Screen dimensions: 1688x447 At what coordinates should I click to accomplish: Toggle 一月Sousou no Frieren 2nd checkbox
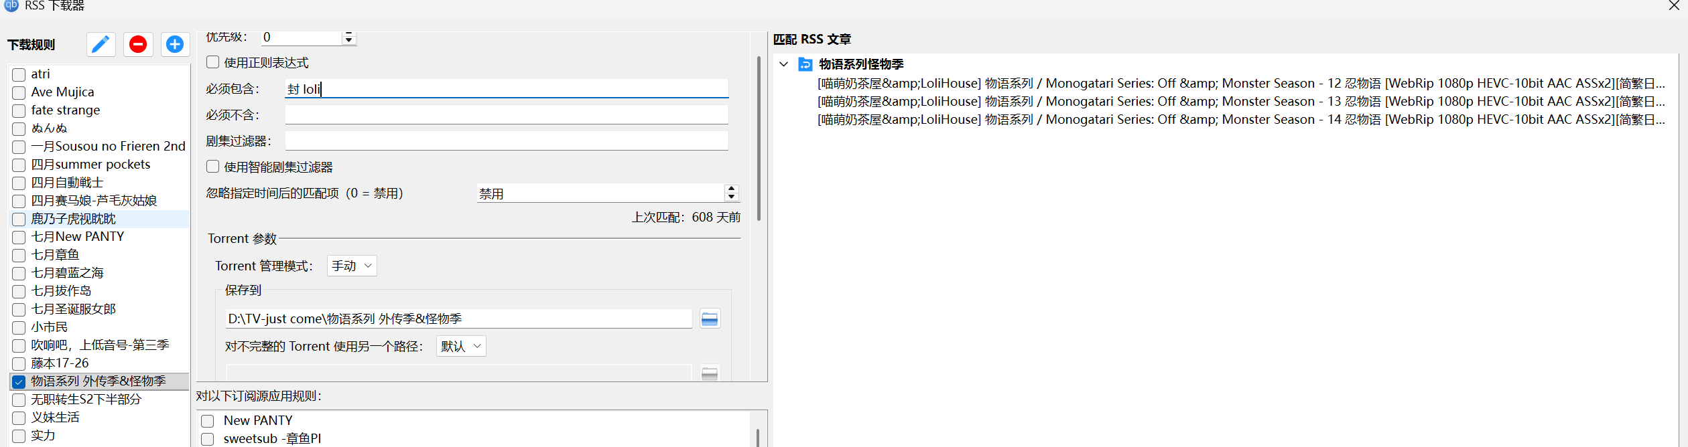coord(19,147)
